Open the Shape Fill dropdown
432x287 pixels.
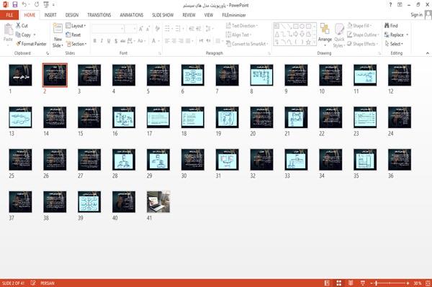359,26
